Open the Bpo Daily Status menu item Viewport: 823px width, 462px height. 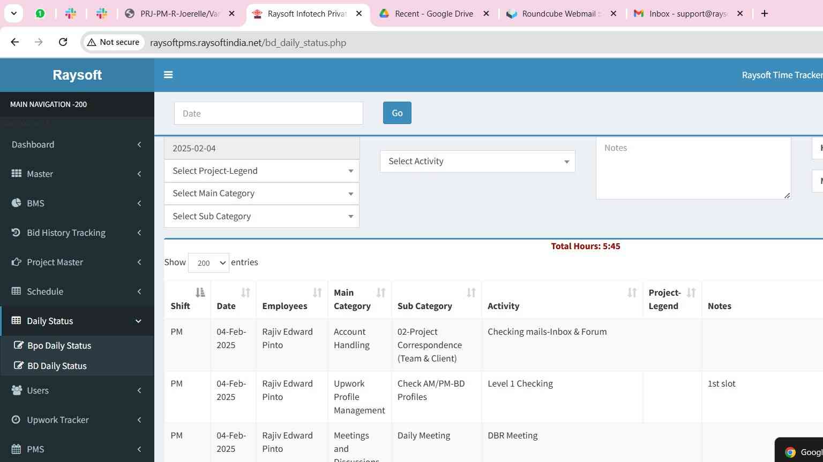pos(59,345)
